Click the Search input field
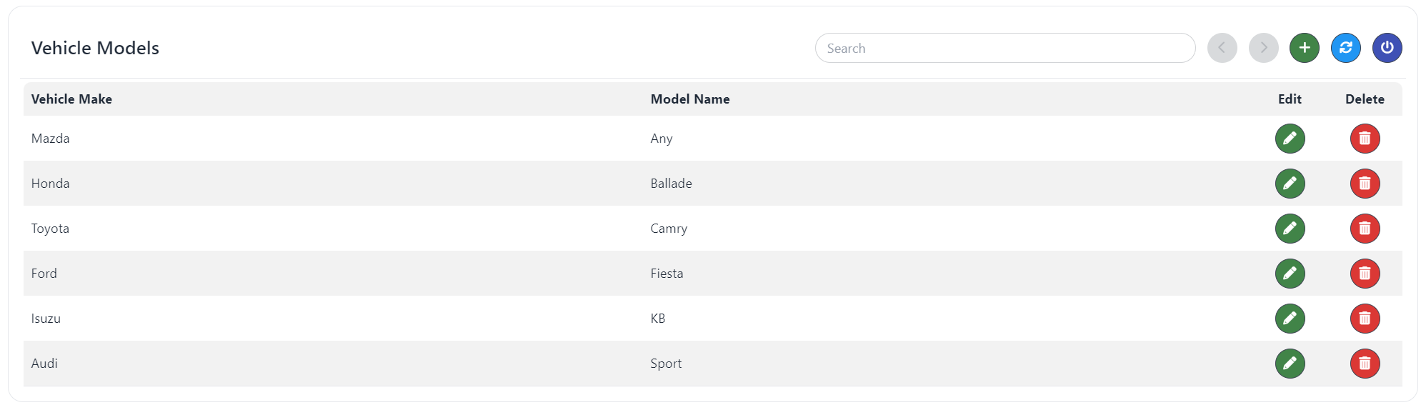Image resolution: width=1426 pixels, height=410 pixels. (x=1004, y=48)
